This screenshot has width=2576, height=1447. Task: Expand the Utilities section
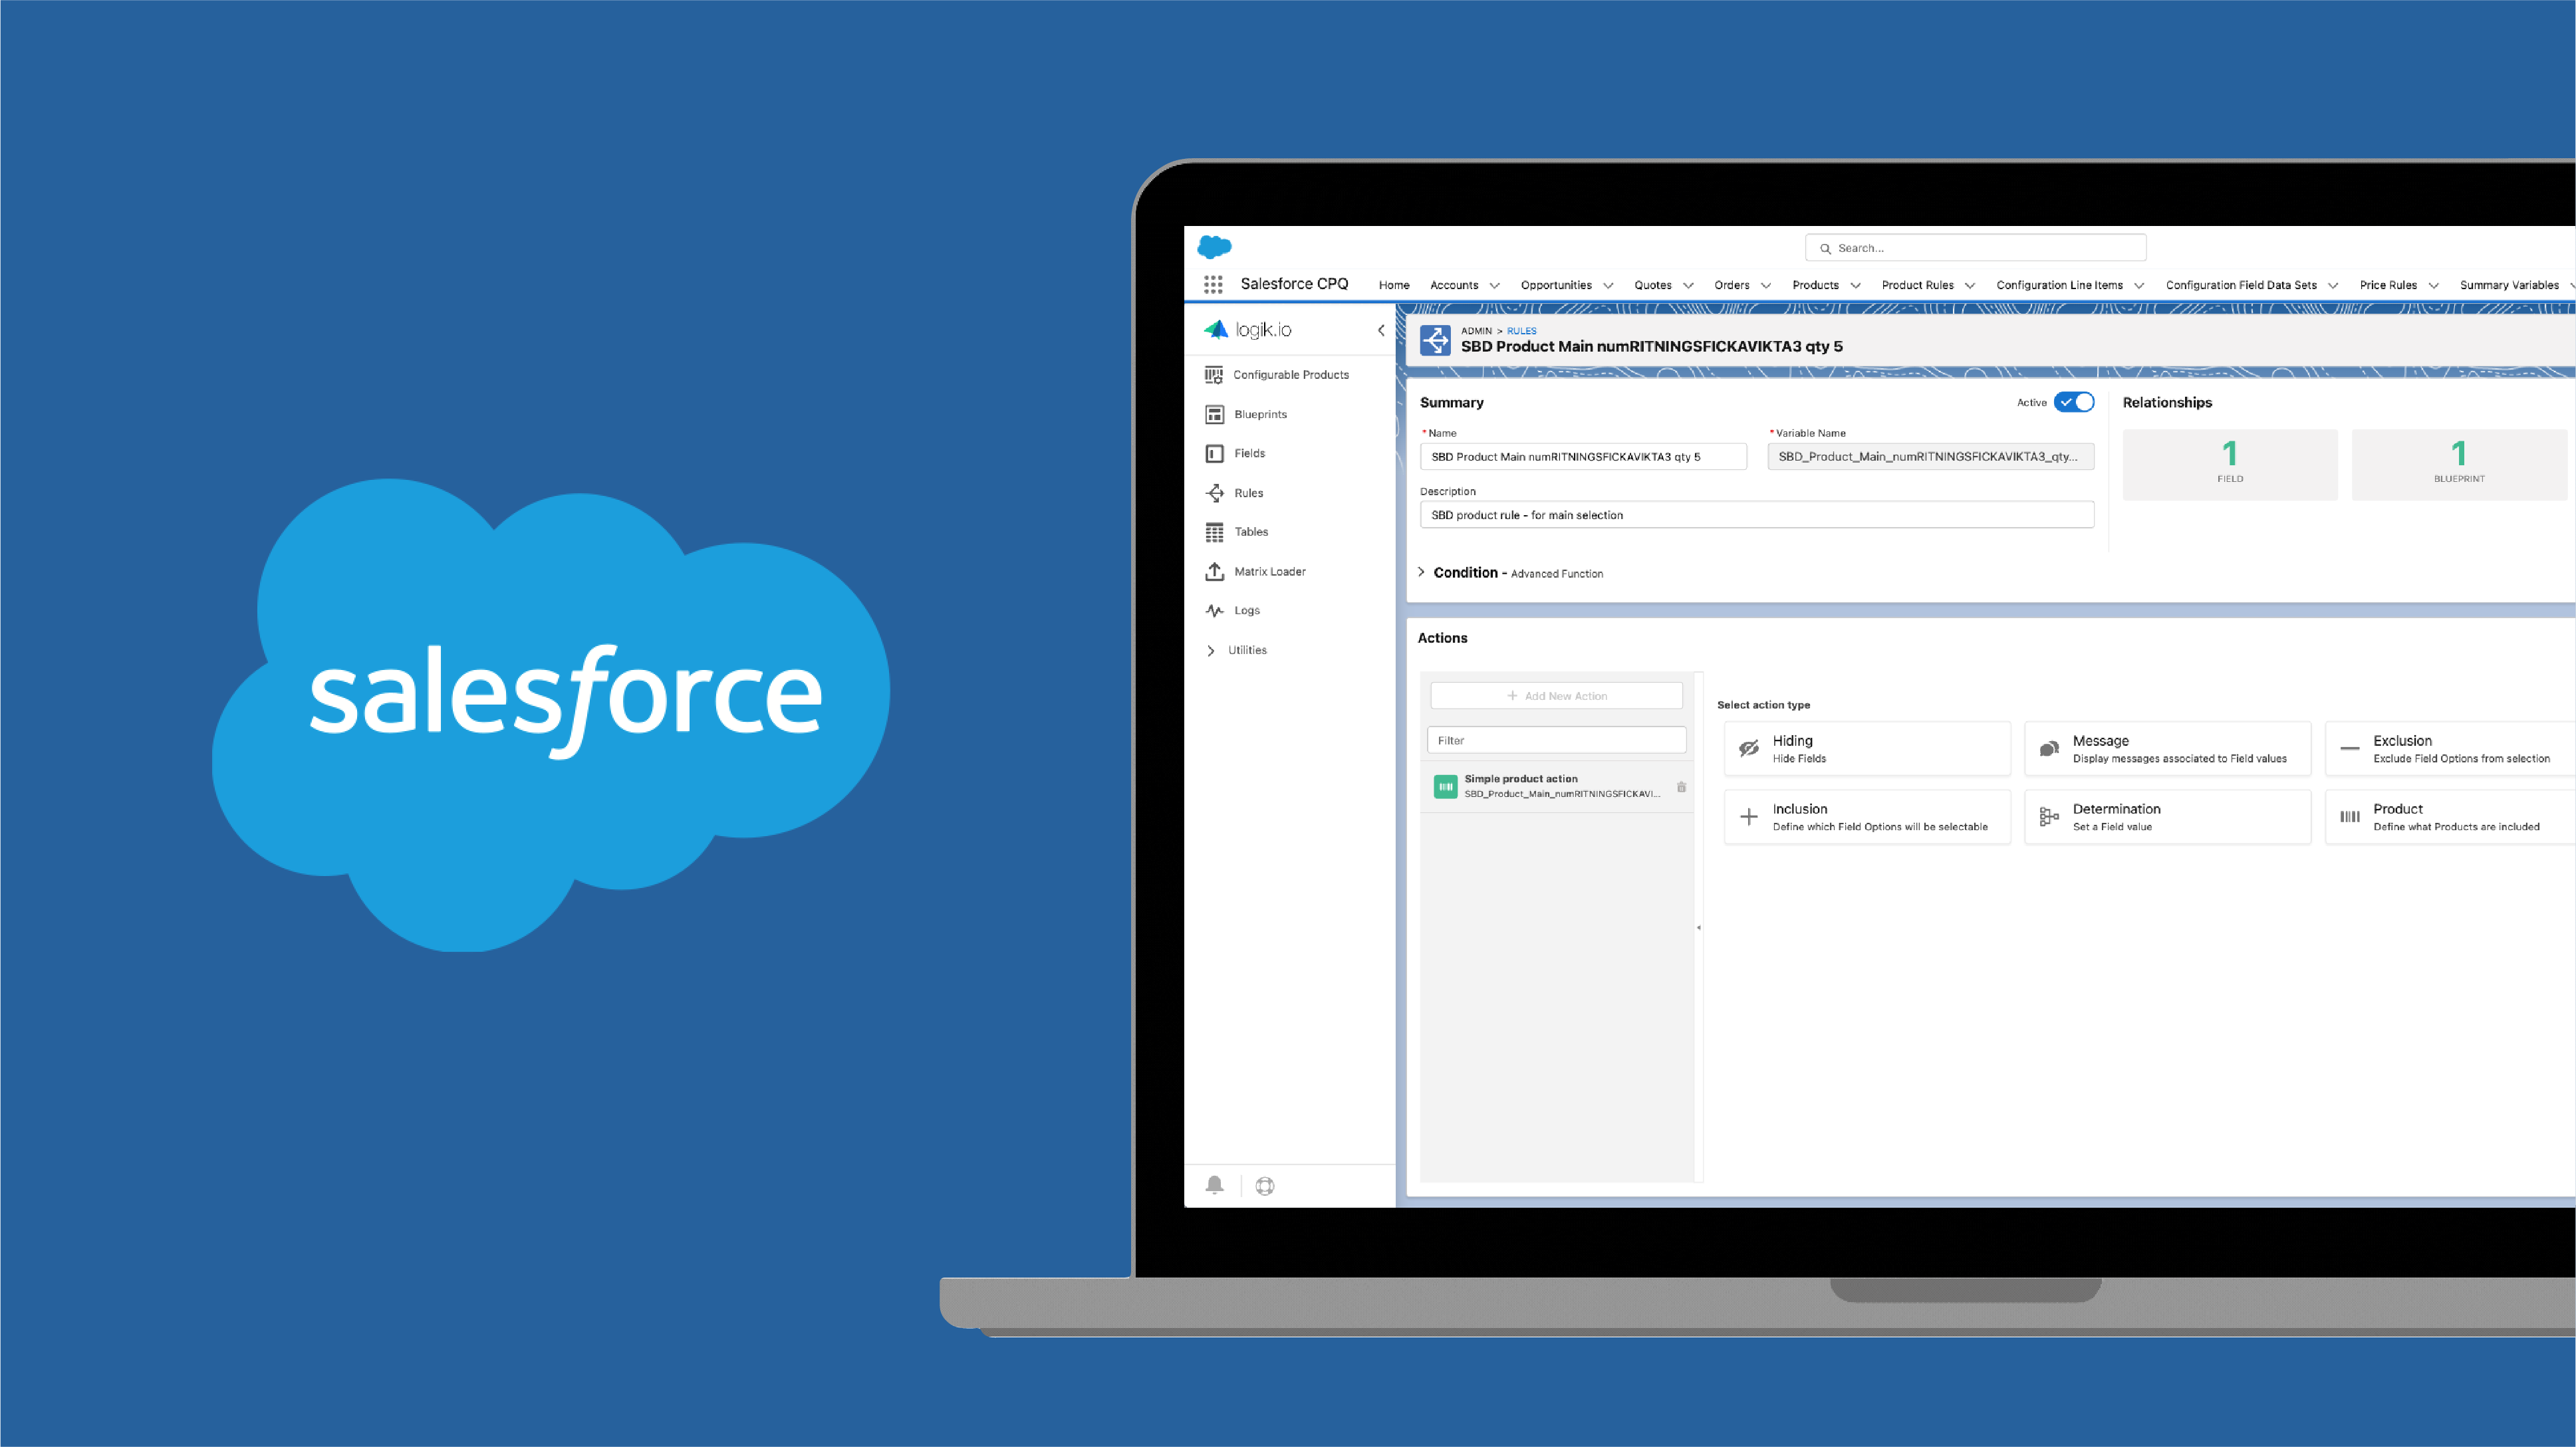tap(1211, 651)
